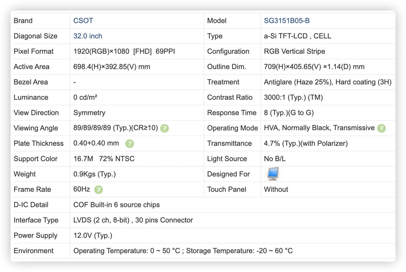Click the Touch Panel Without value
Viewport: 406px width, 272px height.
tap(276, 189)
